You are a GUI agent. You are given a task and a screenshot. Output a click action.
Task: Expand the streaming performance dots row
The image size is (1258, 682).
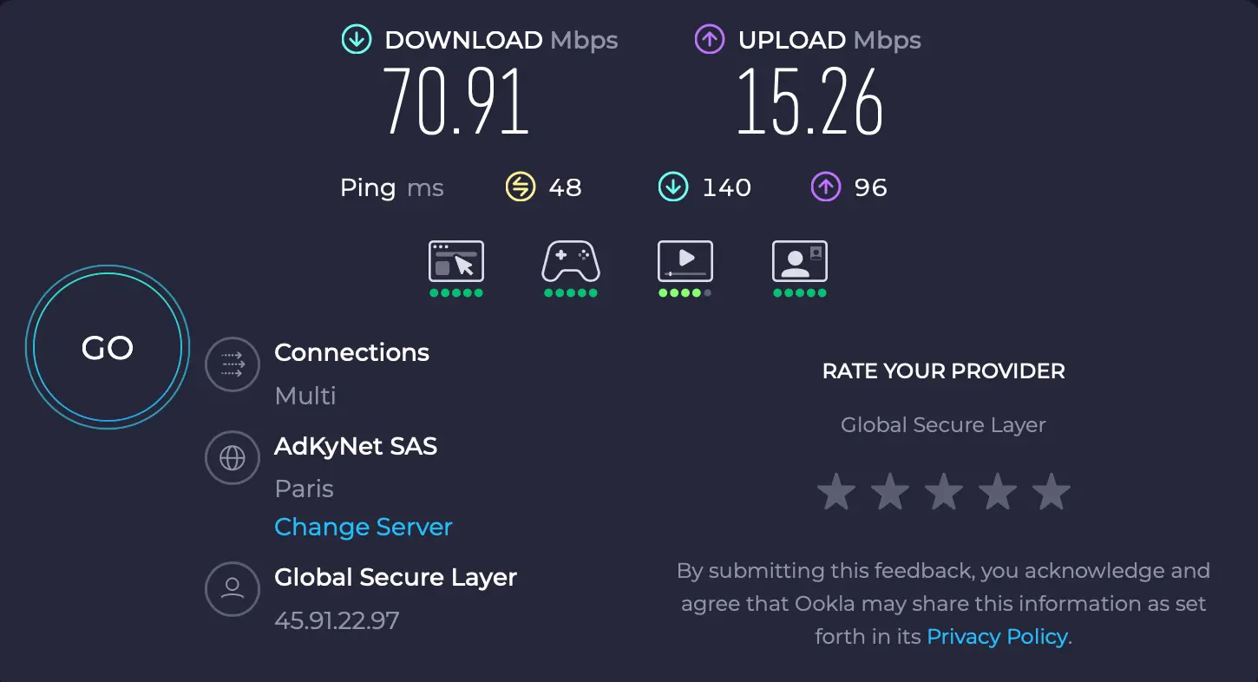coord(685,293)
